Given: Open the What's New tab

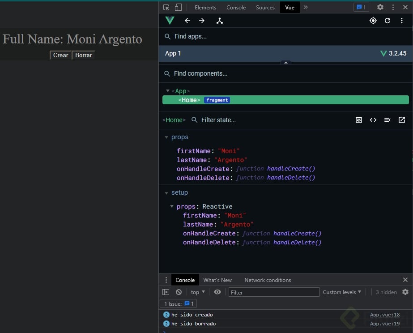Looking at the screenshot, I should [217, 280].
